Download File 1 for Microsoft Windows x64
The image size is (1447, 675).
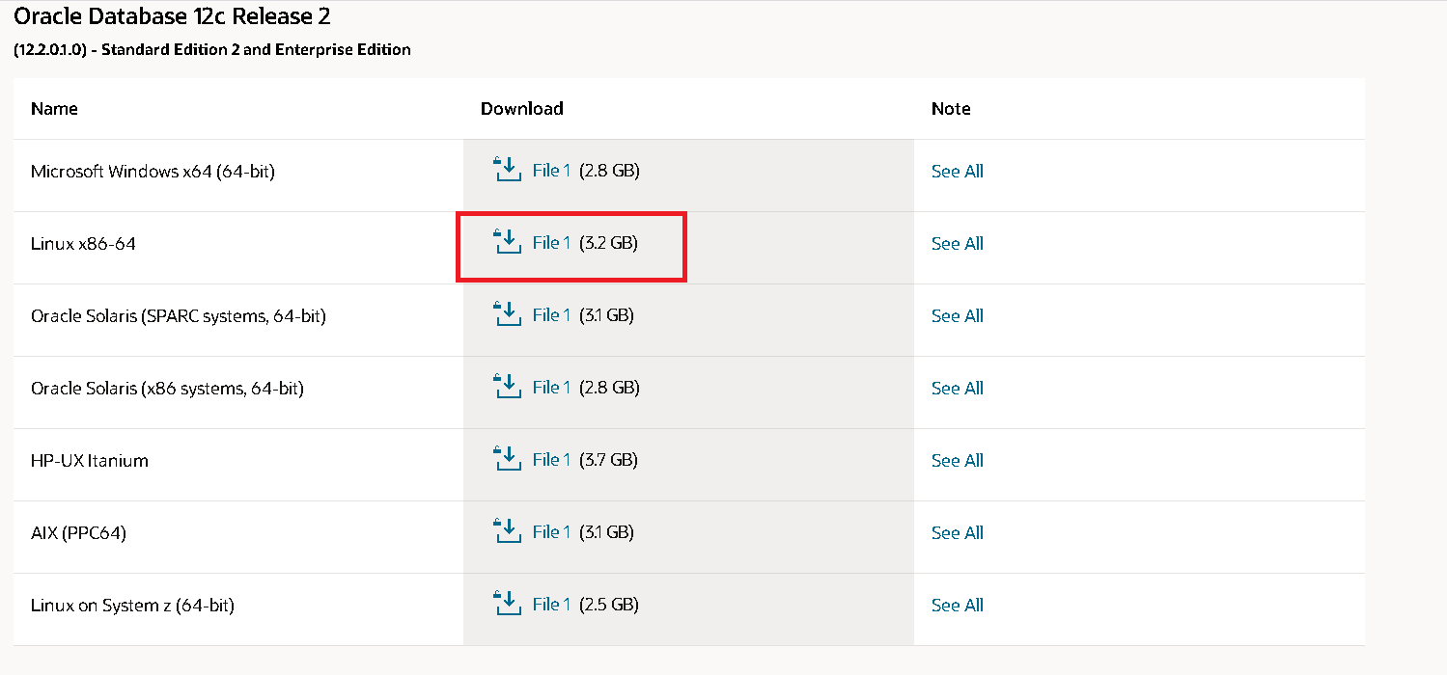[x=551, y=171]
